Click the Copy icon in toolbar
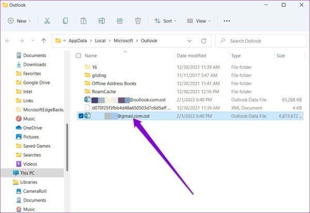310x213 pixels. [65, 21]
